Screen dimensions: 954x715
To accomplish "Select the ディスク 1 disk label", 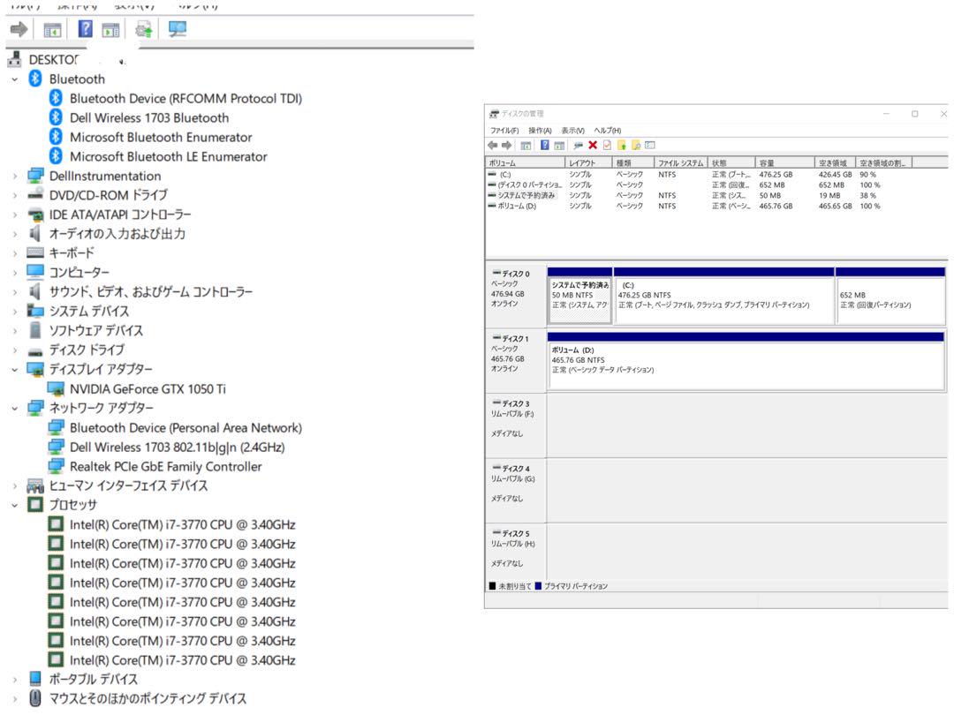I will [x=515, y=361].
